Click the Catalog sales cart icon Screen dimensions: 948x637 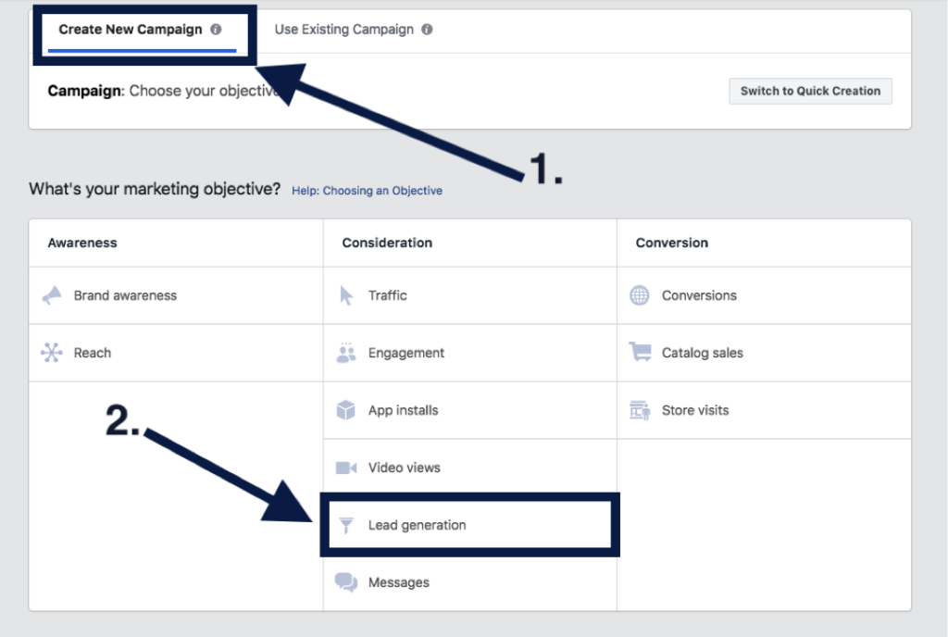[x=640, y=353]
